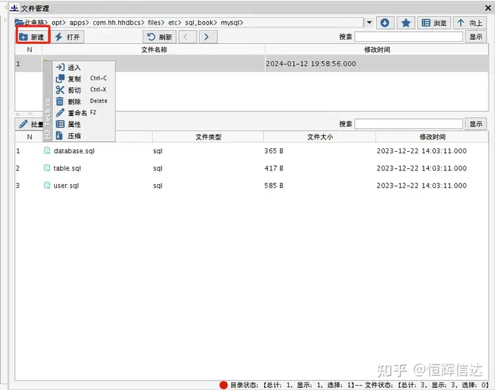Click the 2024-01-12 19:58:56.000 directory timestamp
Screen dimensions: 495x390
311,64
